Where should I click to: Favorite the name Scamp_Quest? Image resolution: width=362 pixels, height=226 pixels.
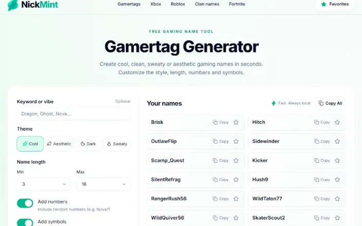236,160
